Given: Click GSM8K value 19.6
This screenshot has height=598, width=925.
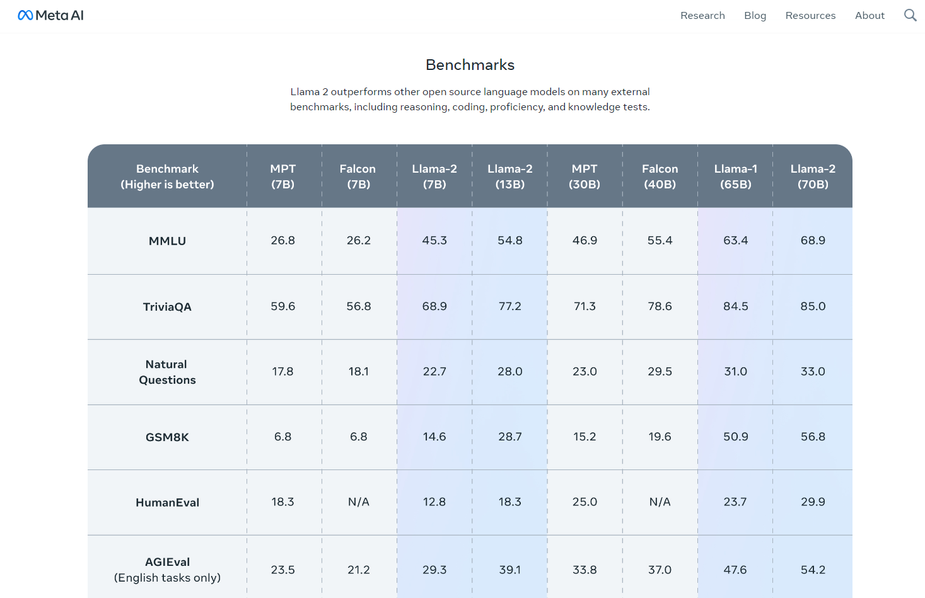Looking at the screenshot, I should click(x=660, y=437).
